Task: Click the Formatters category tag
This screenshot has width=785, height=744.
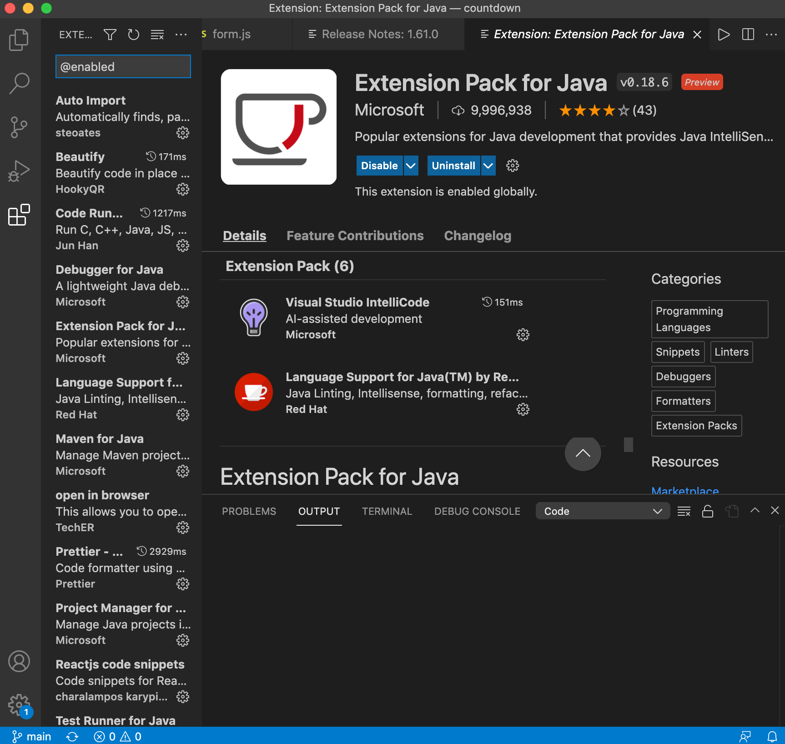Action: point(683,401)
